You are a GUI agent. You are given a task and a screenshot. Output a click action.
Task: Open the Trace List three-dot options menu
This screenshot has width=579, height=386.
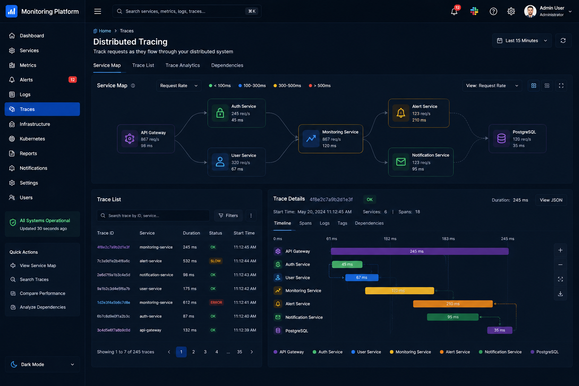click(251, 216)
